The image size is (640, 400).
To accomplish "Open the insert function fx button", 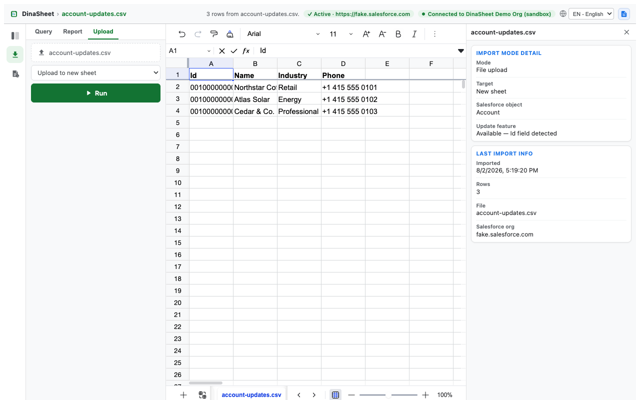I will pyautogui.click(x=246, y=51).
